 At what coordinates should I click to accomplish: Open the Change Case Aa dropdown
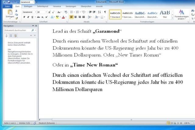pos(59,12)
